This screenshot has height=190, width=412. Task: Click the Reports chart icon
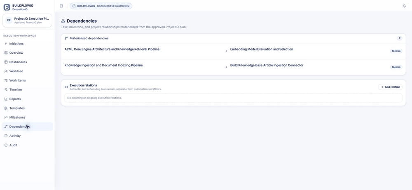(6, 99)
